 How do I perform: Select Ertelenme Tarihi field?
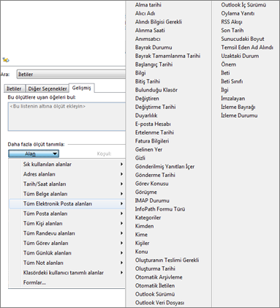[154, 132]
